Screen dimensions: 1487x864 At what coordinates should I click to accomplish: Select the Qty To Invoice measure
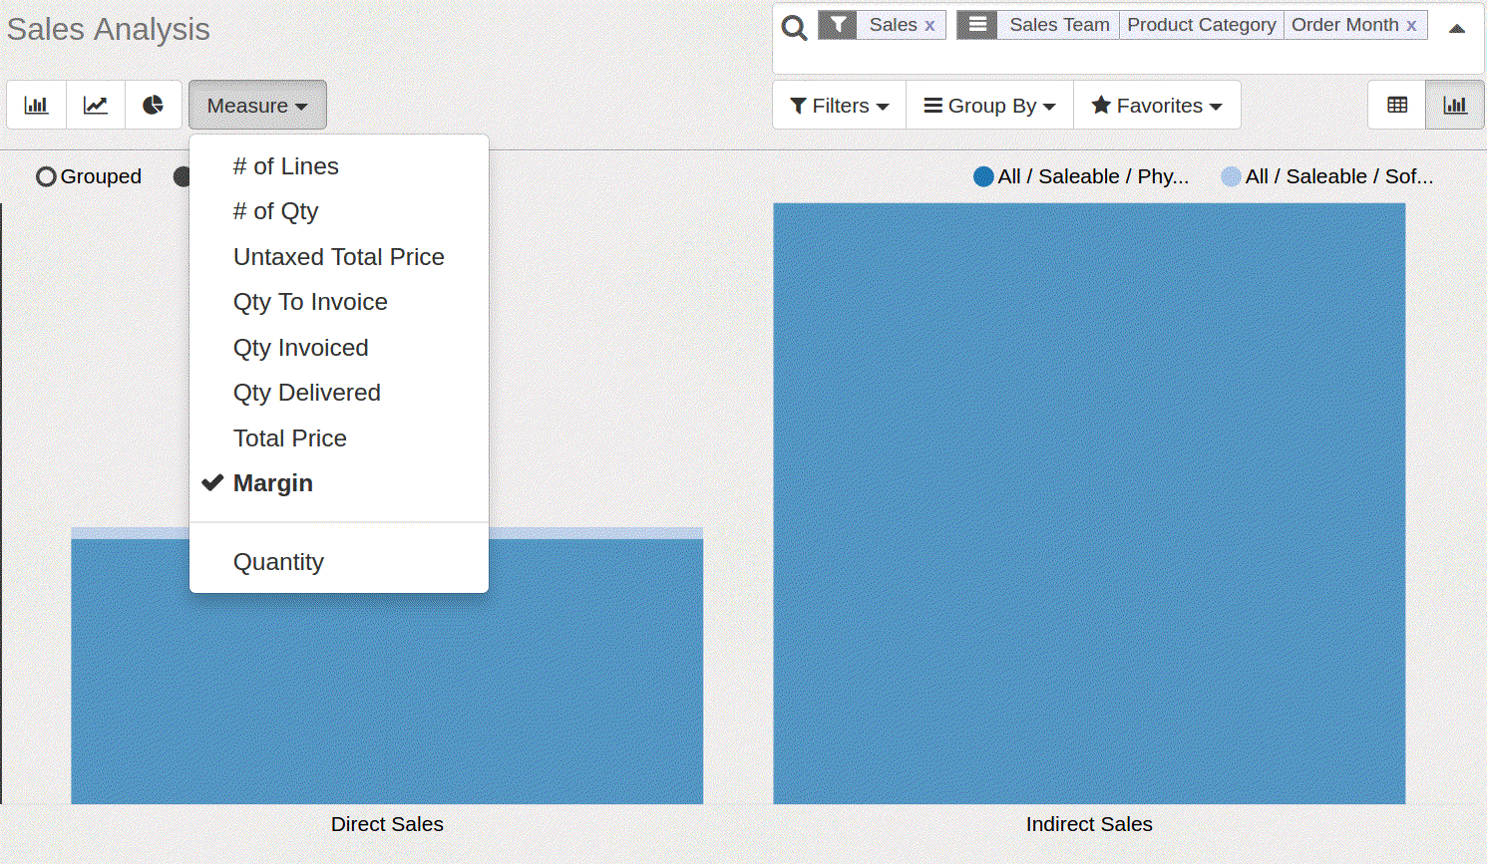point(339,302)
